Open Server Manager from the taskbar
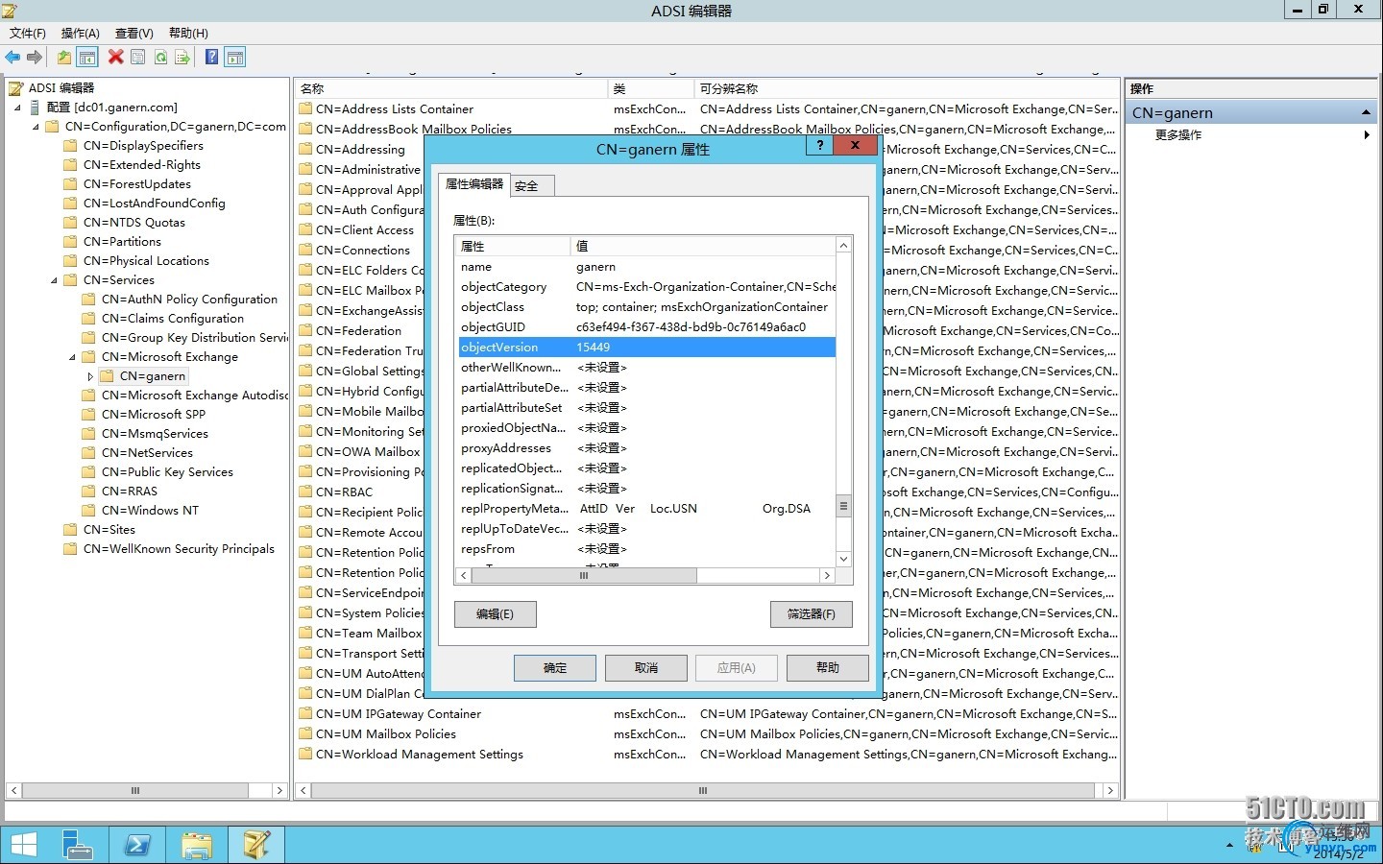This screenshot has width=1383, height=864. (78, 845)
